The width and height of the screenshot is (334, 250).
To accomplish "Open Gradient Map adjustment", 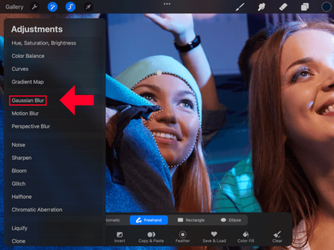I will pyautogui.click(x=55, y=82).
